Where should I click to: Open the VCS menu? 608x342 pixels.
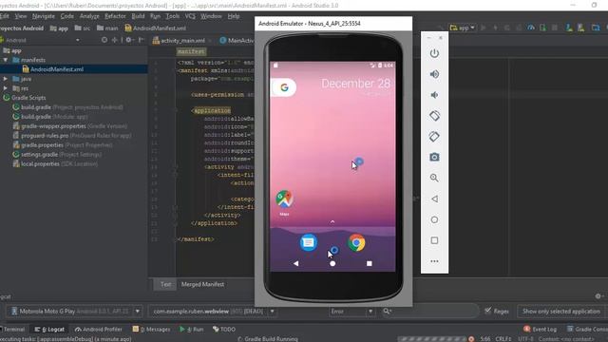tap(190, 16)
